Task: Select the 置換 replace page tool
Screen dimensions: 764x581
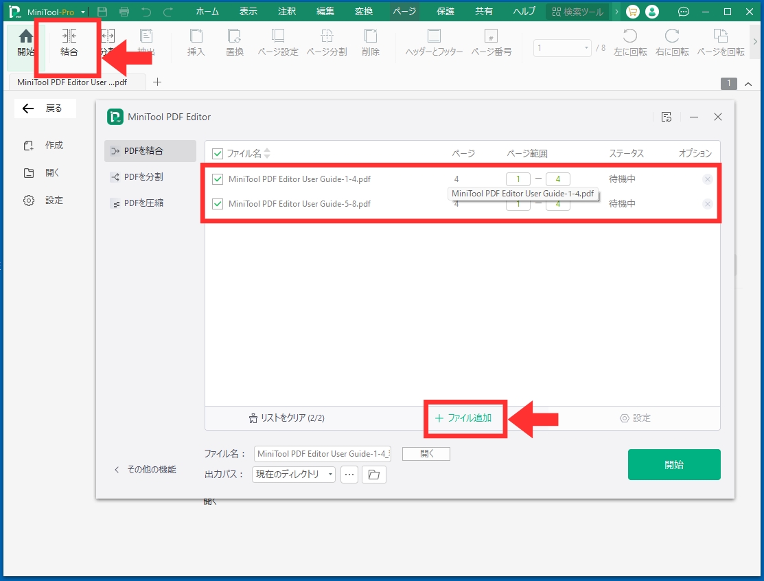Action: tap(234, 43)
